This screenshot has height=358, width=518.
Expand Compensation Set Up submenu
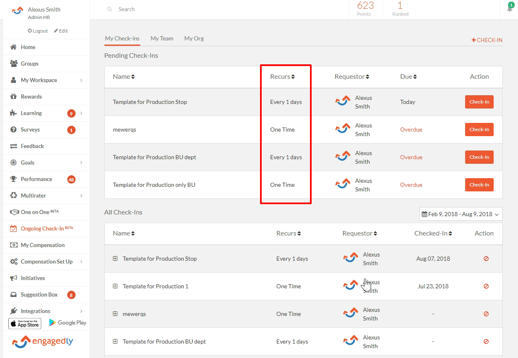(x=81, y=261)
